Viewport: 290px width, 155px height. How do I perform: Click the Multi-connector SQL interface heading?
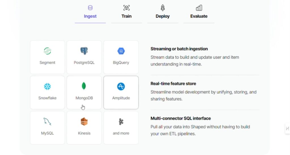coord(181,118)
